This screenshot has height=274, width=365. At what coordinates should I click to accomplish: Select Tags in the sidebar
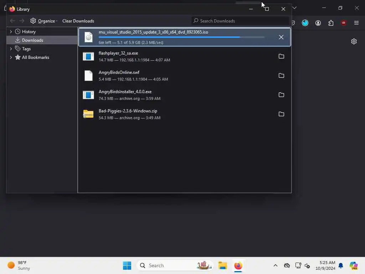[x=26, y=49]
